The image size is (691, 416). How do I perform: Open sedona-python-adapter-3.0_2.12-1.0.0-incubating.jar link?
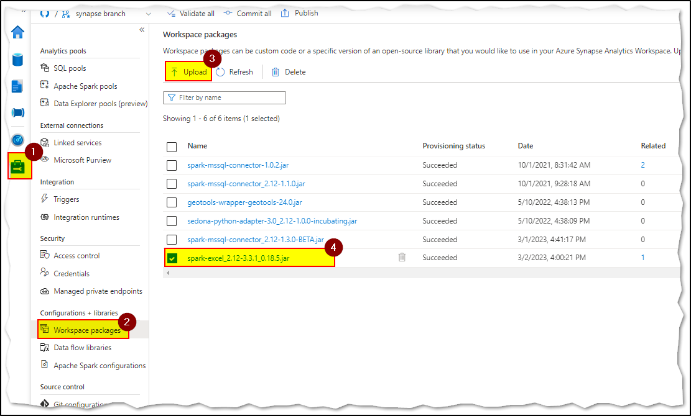272,221
